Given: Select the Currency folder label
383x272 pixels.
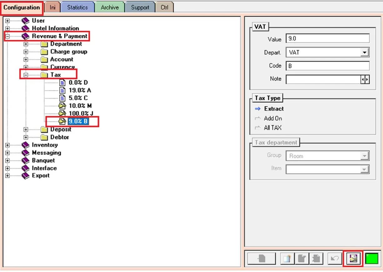Looking at the screenshot, I should coord(63,67).
